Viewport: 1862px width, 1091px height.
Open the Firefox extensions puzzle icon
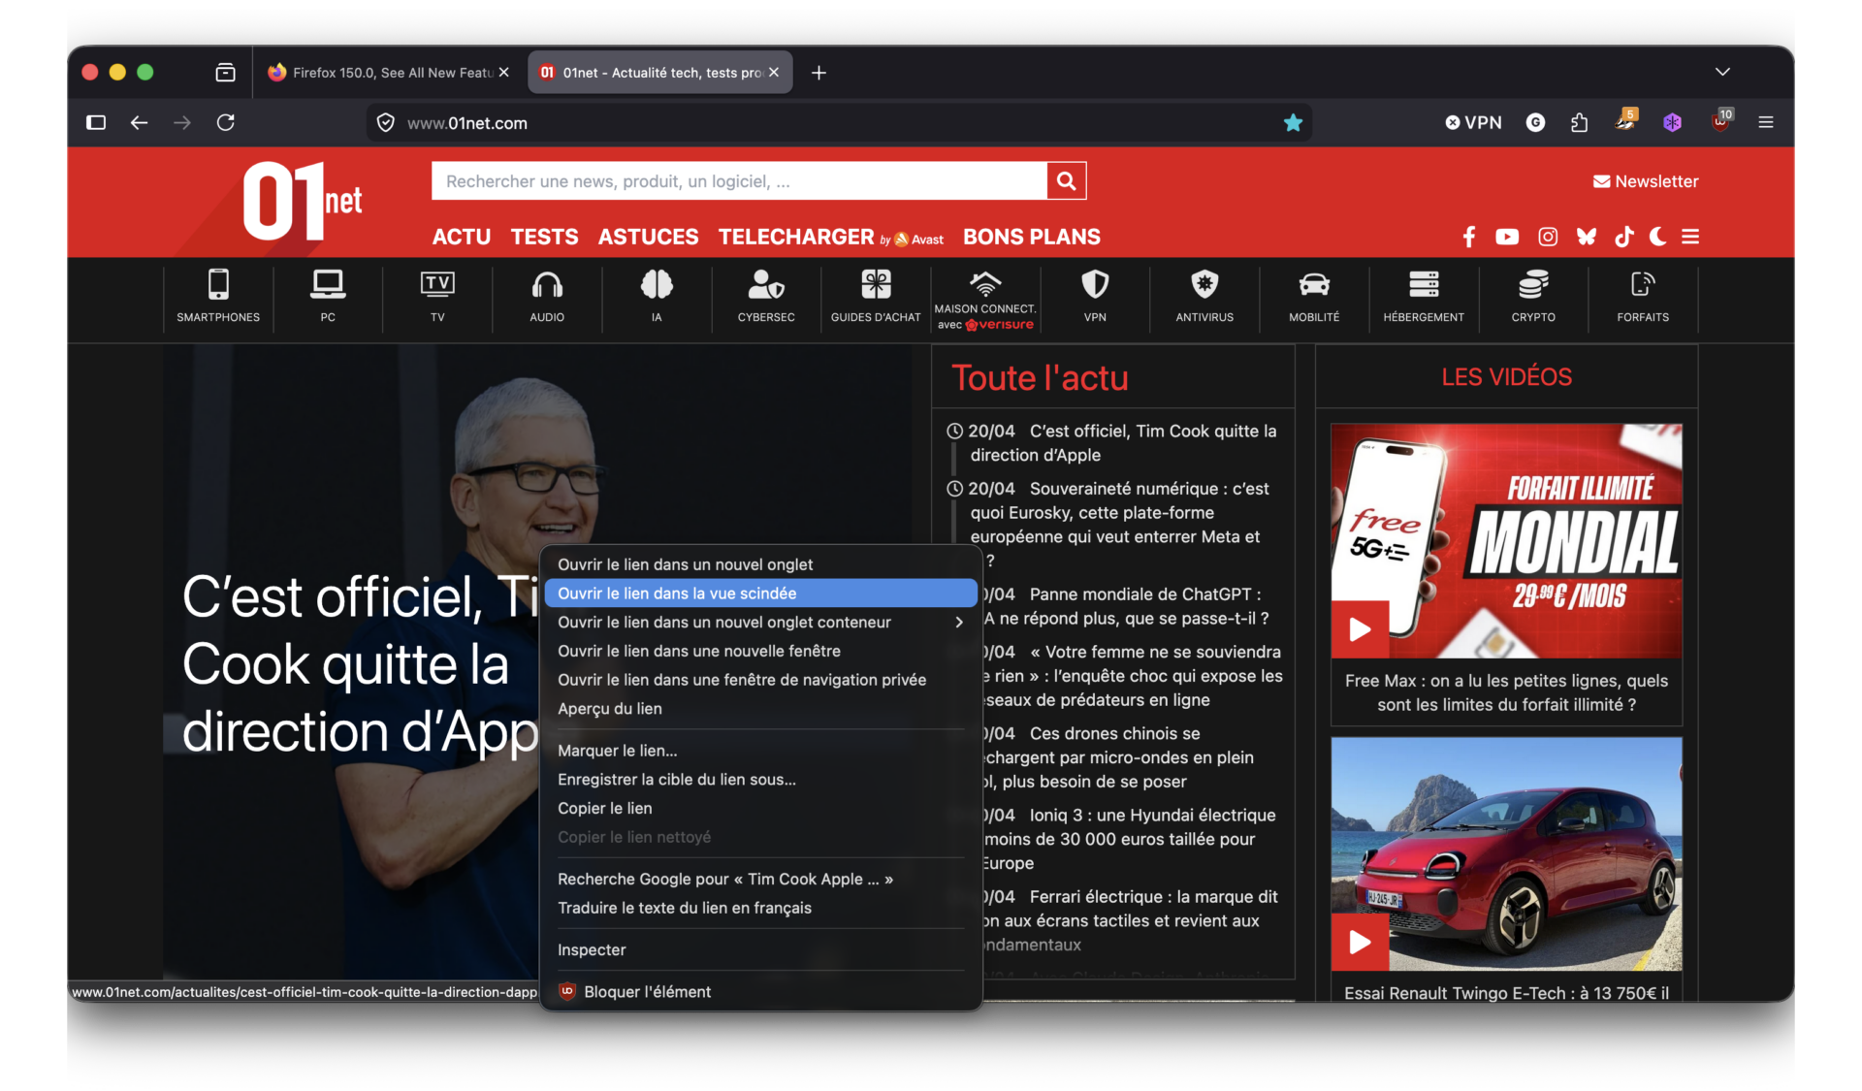1580,122
